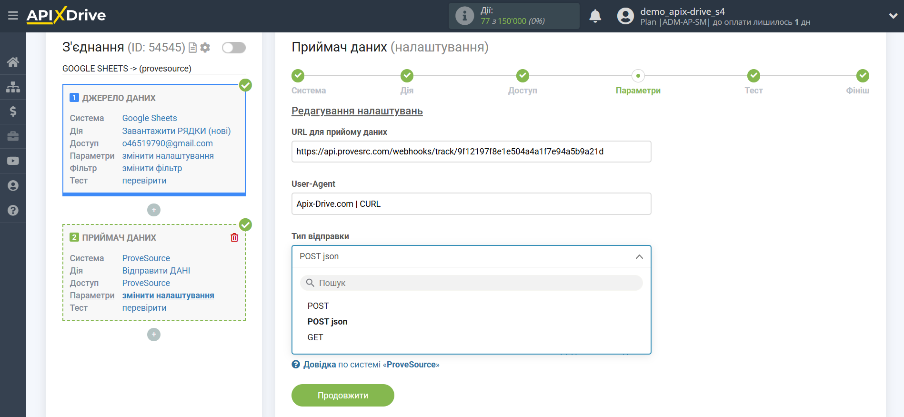Click перевірити link in data receiver block
This screenshot has width=904, height=417.
[144, 308]
